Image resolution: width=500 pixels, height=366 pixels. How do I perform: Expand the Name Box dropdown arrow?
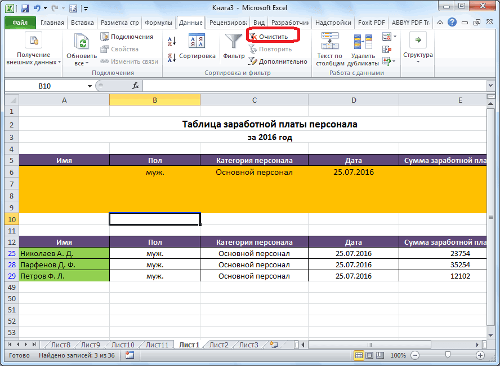coord(90,86)
